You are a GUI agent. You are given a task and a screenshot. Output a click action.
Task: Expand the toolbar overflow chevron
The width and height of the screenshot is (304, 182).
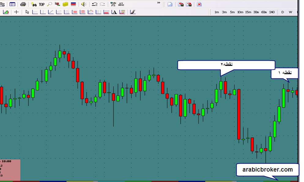pos(159,3)
